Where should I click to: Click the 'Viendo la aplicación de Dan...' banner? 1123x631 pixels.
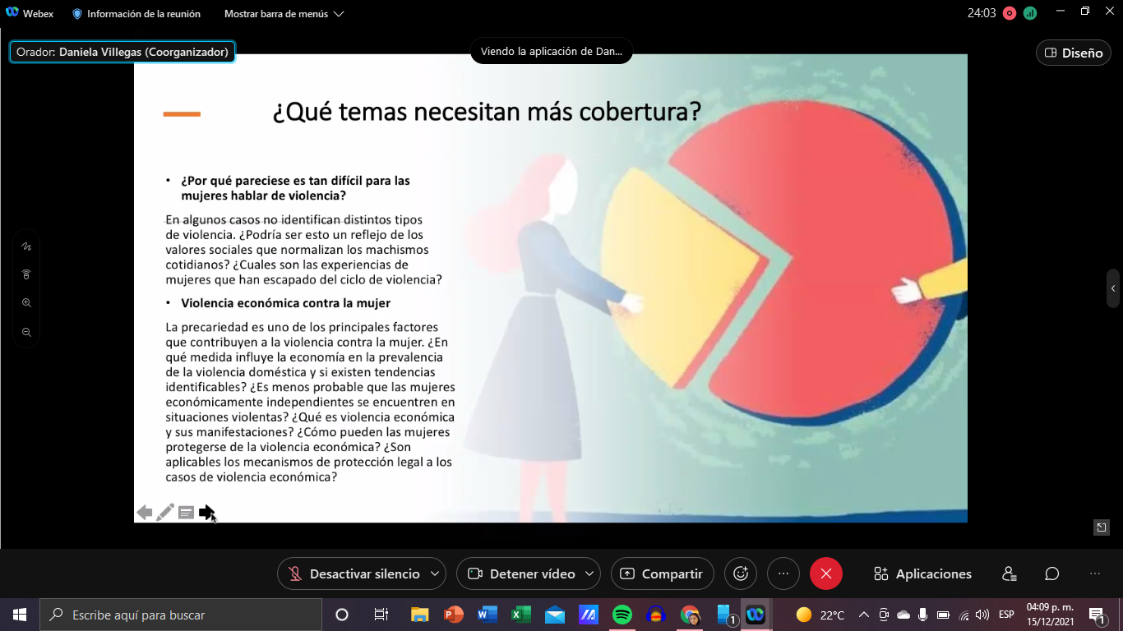pos(552,51)
